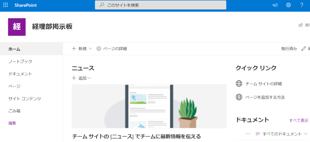This screenshot has height=142, width=310.
Task: Expand the 新規 dropdown chevron
Action: point(90,49)
